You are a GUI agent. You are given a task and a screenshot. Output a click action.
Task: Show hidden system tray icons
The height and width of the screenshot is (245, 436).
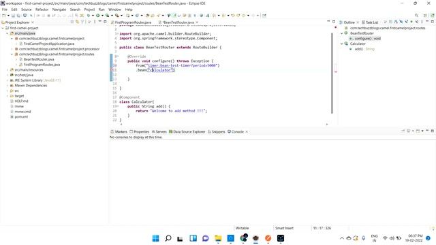click(342, 238)
